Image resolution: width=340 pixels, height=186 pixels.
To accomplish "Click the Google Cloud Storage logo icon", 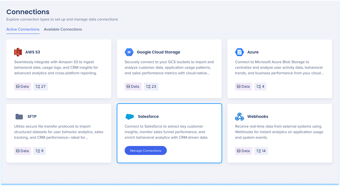I will pyautogui.click(x=129, y=52).
